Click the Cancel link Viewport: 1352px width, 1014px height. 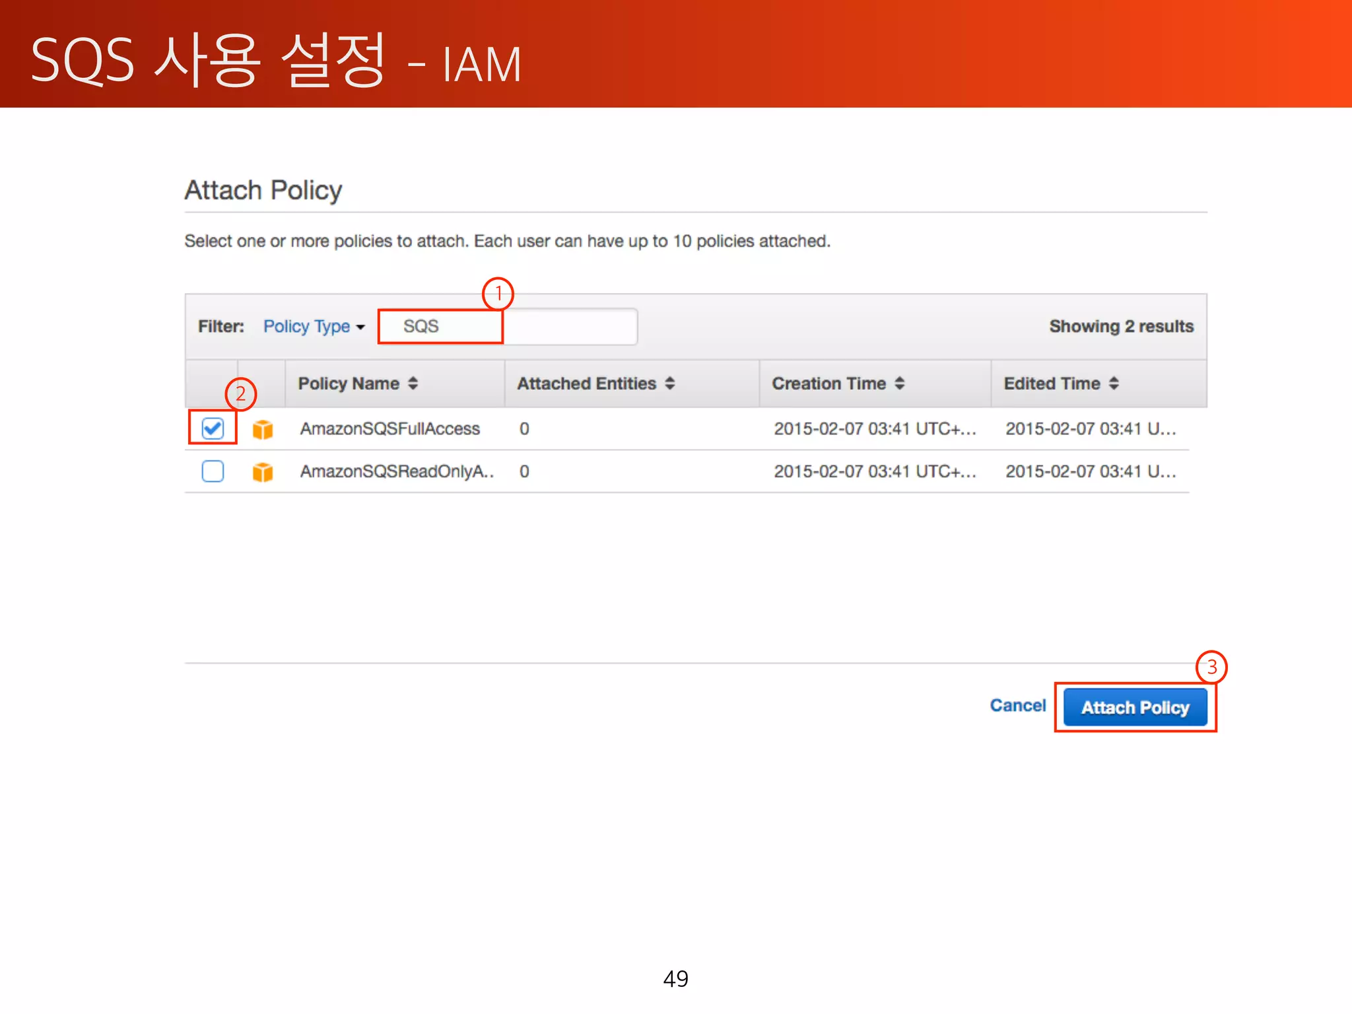pyautogui.click(x=1017, y=706)
